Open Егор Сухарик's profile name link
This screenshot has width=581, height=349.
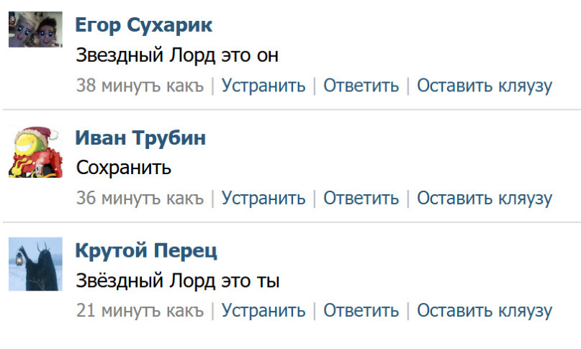143,25
